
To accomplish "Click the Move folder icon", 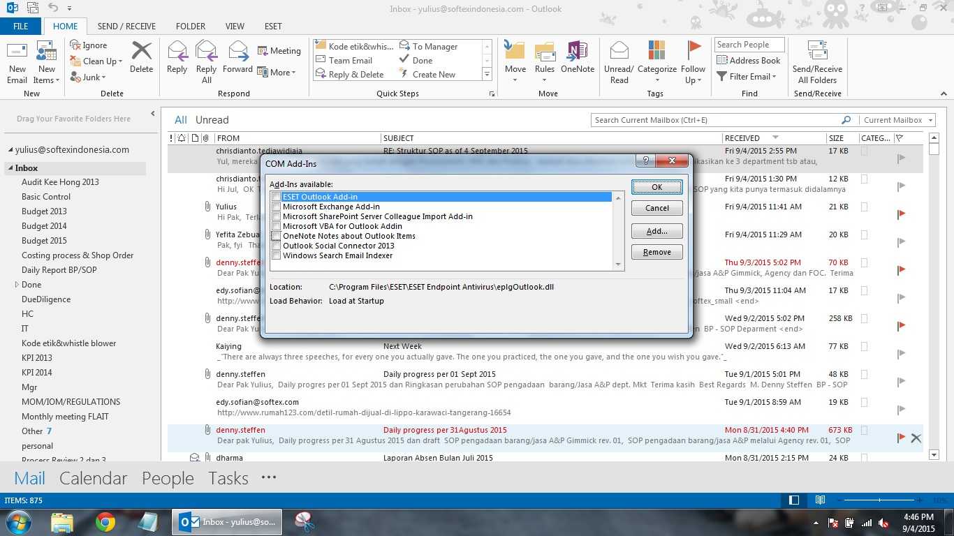I will point(515,51).
